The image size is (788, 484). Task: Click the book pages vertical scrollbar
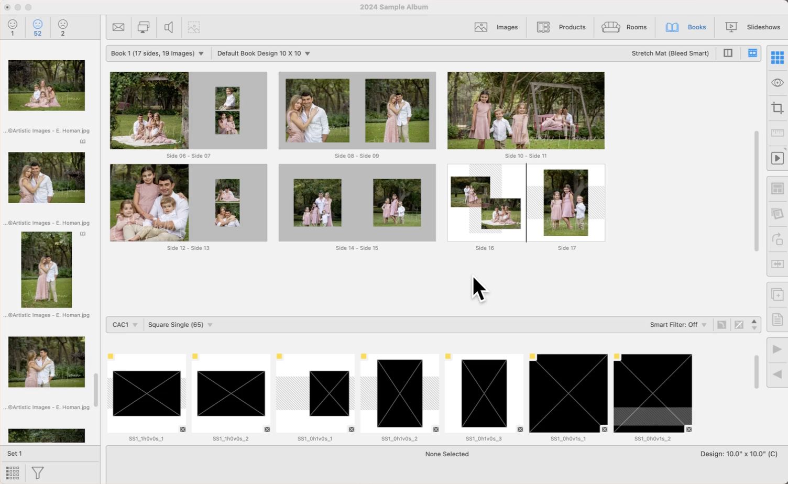pos(756,191)
